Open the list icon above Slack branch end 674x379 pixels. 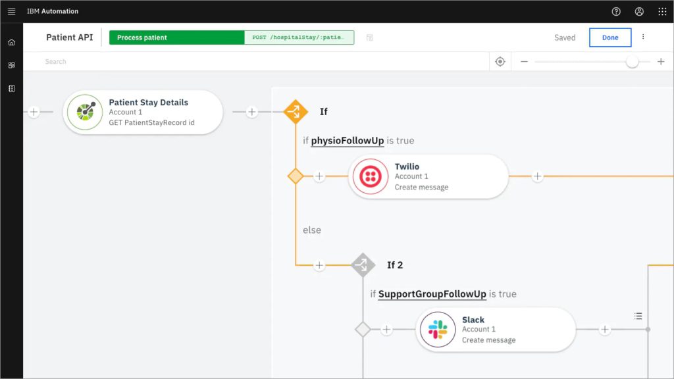pos(638,316)
